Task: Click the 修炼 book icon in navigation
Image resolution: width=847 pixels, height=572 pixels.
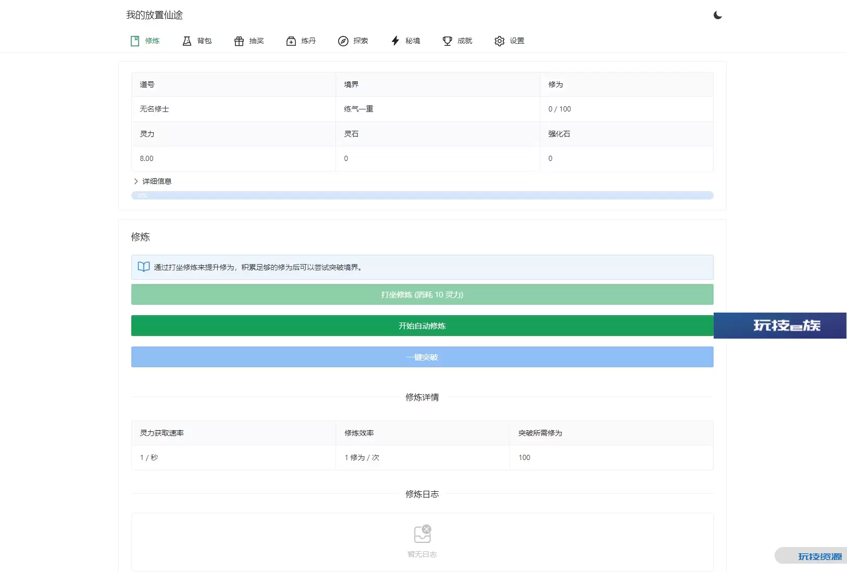Action: pyautogui.click(x=135, y=41)
